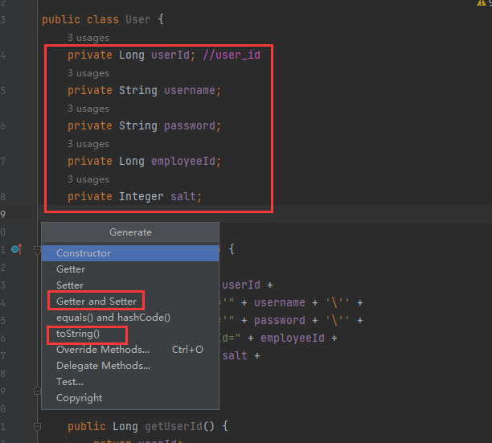Viewport: 492px width, 443px height.
Task: Open the usages hint above userId field
Action: [x=88, y=38]
